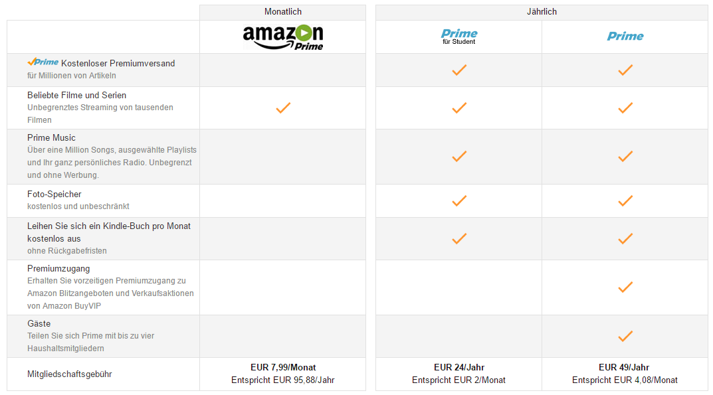This screenshot has height=395, width=713.
Task: Select the Monatlich column header
Action: coord(283,12)
